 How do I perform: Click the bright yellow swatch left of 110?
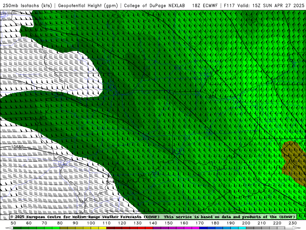click(103, 228)
